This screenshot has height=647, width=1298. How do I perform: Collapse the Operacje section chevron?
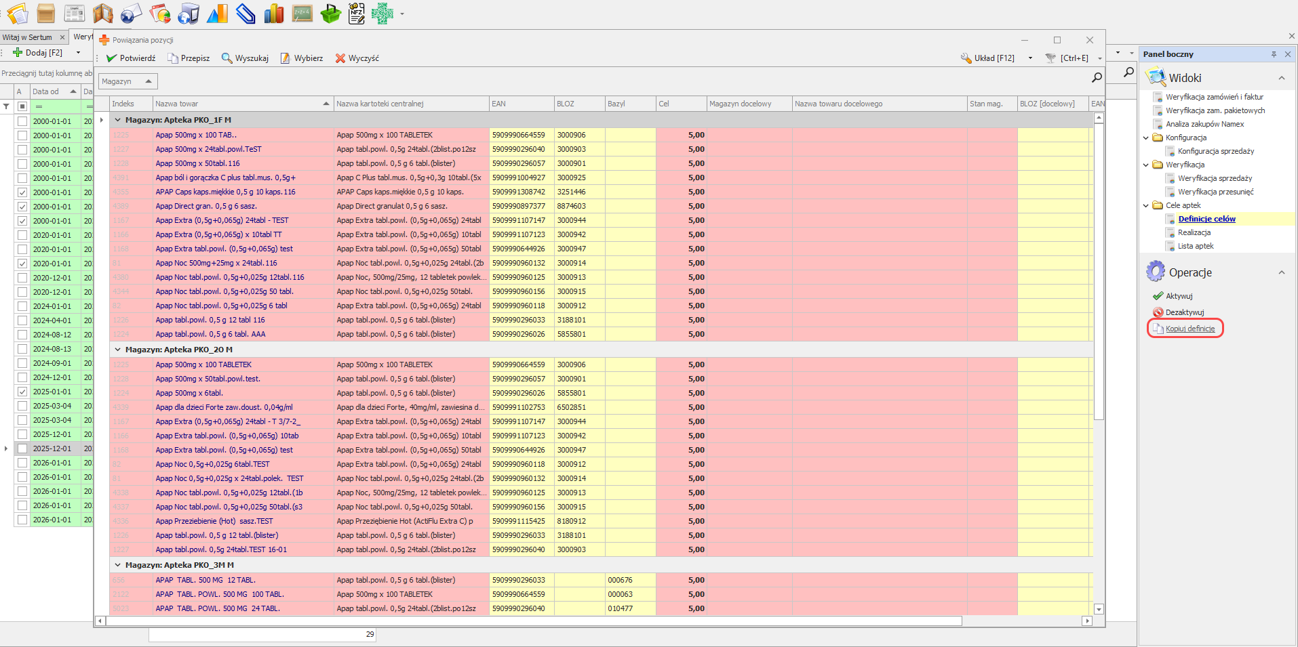[1282, 272]
